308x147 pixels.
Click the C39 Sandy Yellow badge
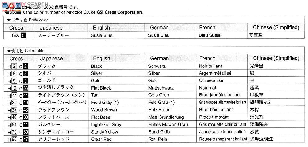pos(26,132)
